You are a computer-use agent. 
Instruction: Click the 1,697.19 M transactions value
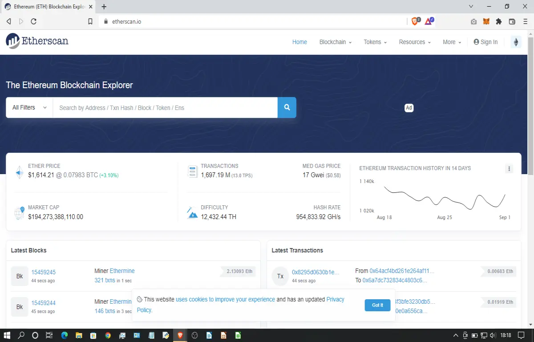pyautogui.click(x=215, y=175)
